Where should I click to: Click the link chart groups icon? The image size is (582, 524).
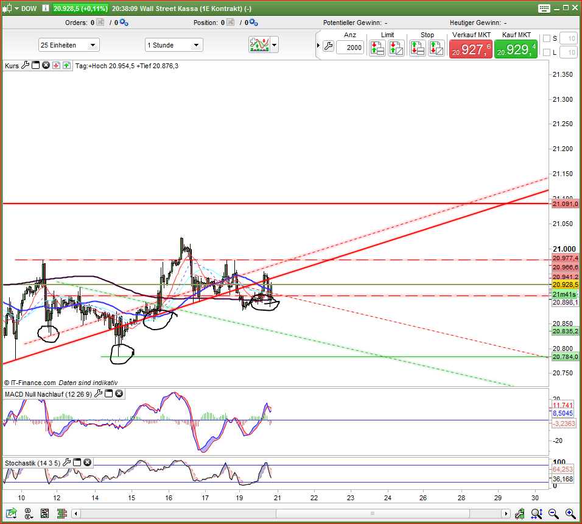click(28, 514)
